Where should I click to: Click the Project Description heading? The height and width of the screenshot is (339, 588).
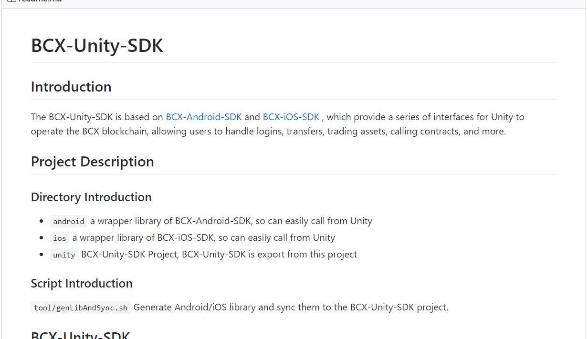tap(93, 162)
